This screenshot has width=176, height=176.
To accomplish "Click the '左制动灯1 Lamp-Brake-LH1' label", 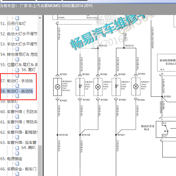I will click(x=107, y=85).
